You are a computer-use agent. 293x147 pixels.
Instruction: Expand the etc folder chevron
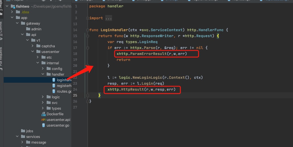[38, 57]
